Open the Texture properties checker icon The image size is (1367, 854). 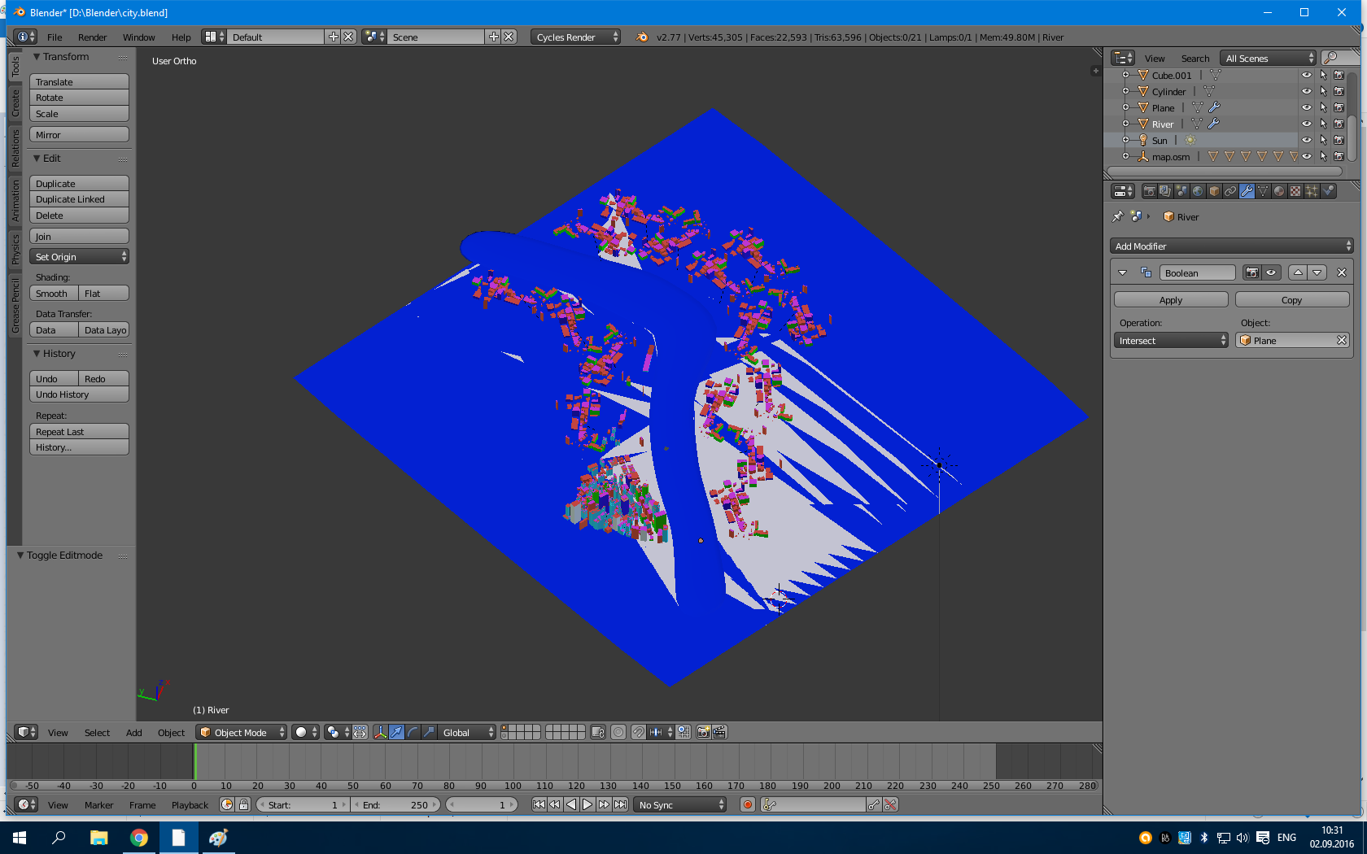(x=1295, y=191)
